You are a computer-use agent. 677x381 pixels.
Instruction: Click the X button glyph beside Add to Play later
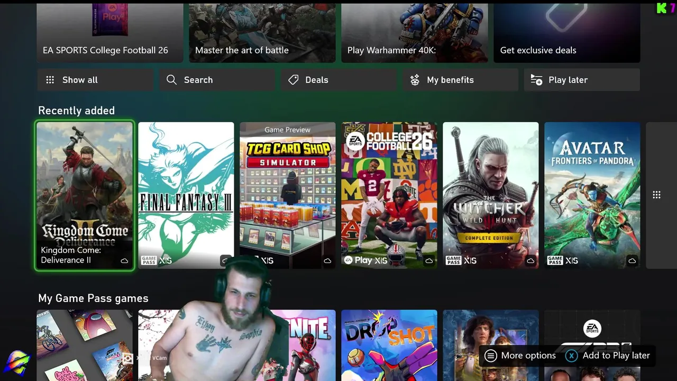pyautogui.click(x=571, y=356)
